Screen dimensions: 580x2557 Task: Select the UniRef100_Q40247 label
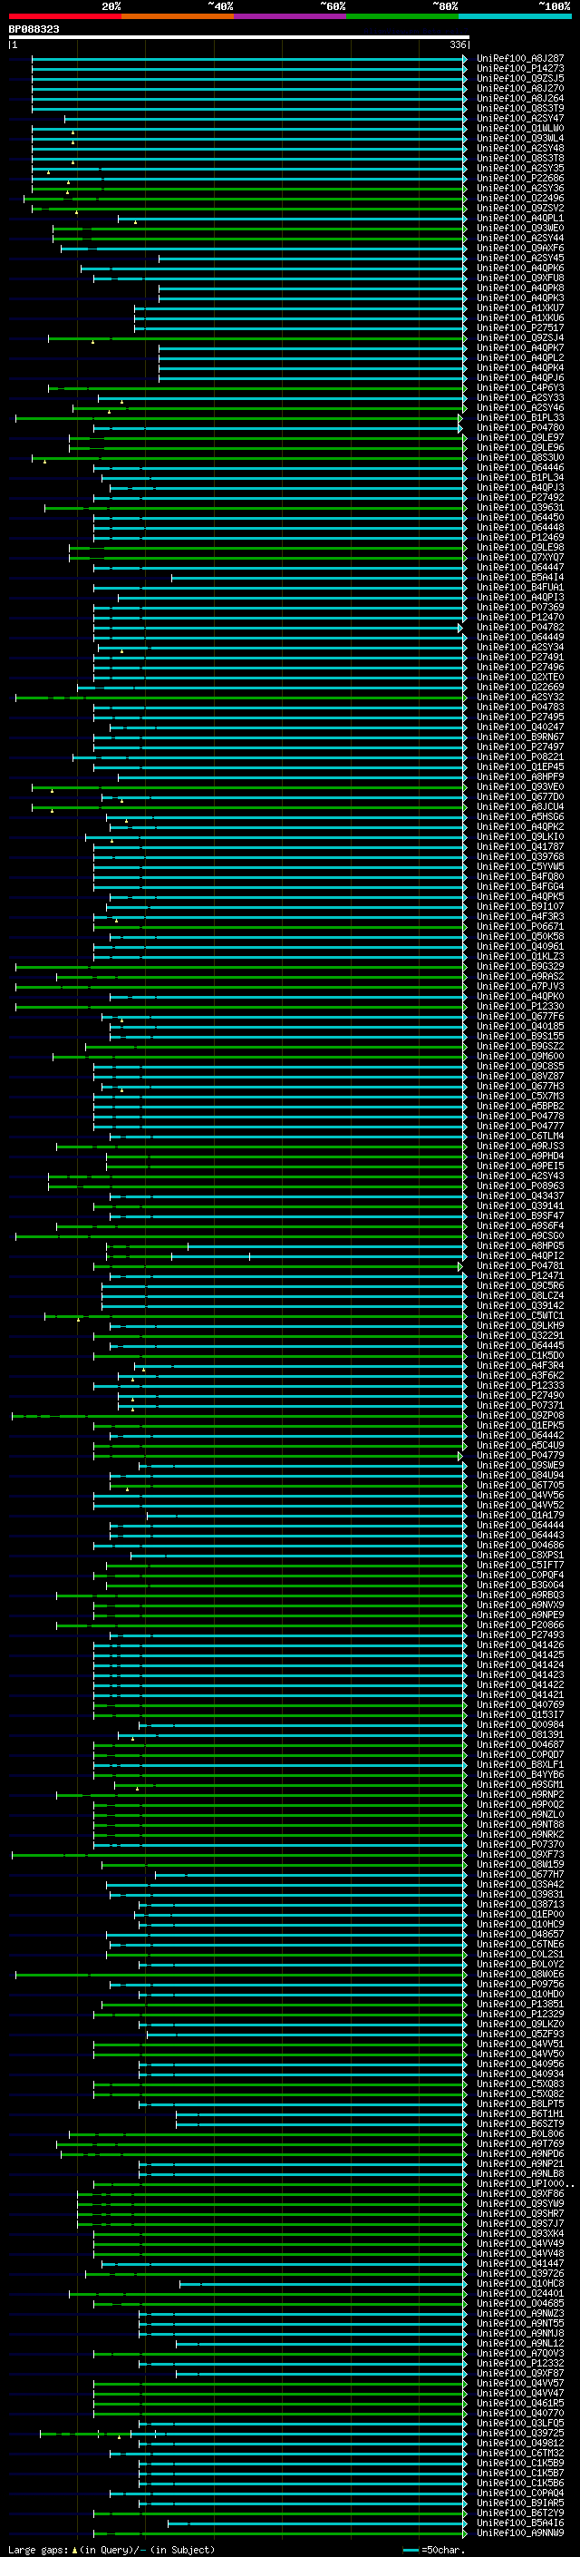[520, 727]
